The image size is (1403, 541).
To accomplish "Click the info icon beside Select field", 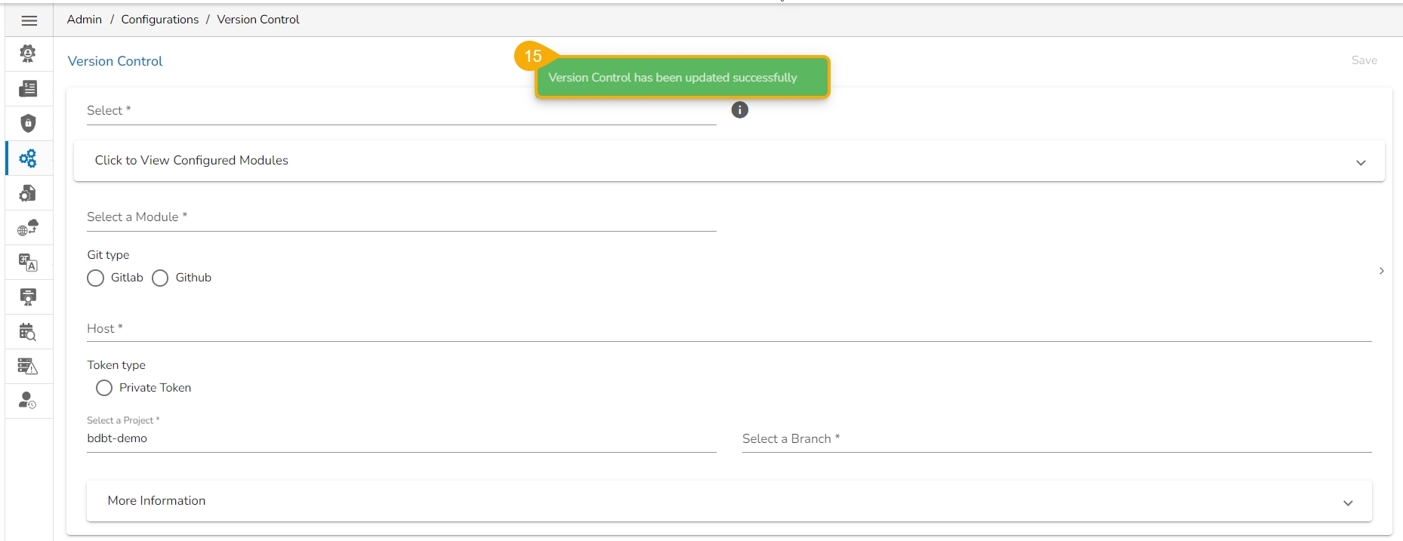I will [740, 110].
